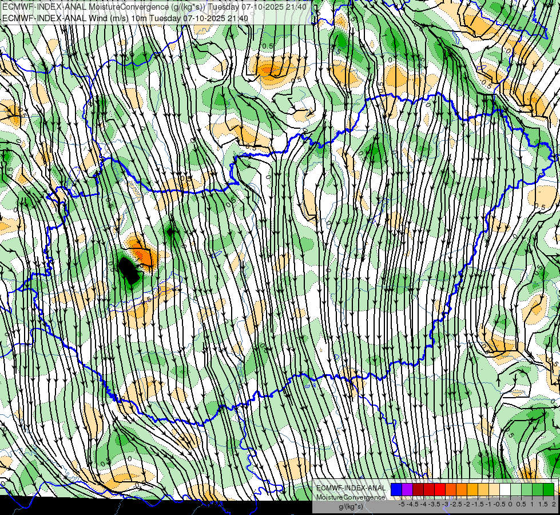Select the amber swatch between -2 and -1.5
Image resolution: width=560 pixels, height=515 pixels.
click(x=472, y=489)
